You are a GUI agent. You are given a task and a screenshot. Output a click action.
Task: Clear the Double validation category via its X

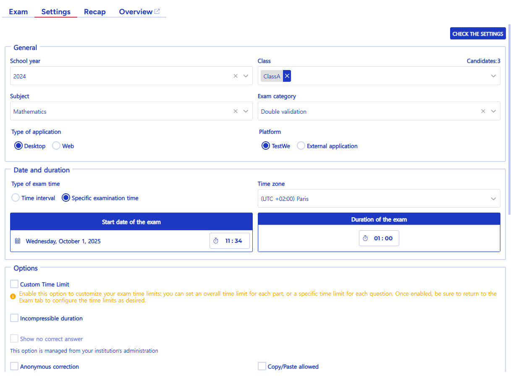(x=483, y=111)
